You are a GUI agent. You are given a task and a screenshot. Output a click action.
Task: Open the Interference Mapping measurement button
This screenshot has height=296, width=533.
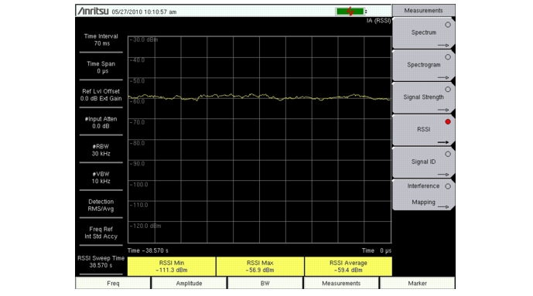(x=424, y=194)
